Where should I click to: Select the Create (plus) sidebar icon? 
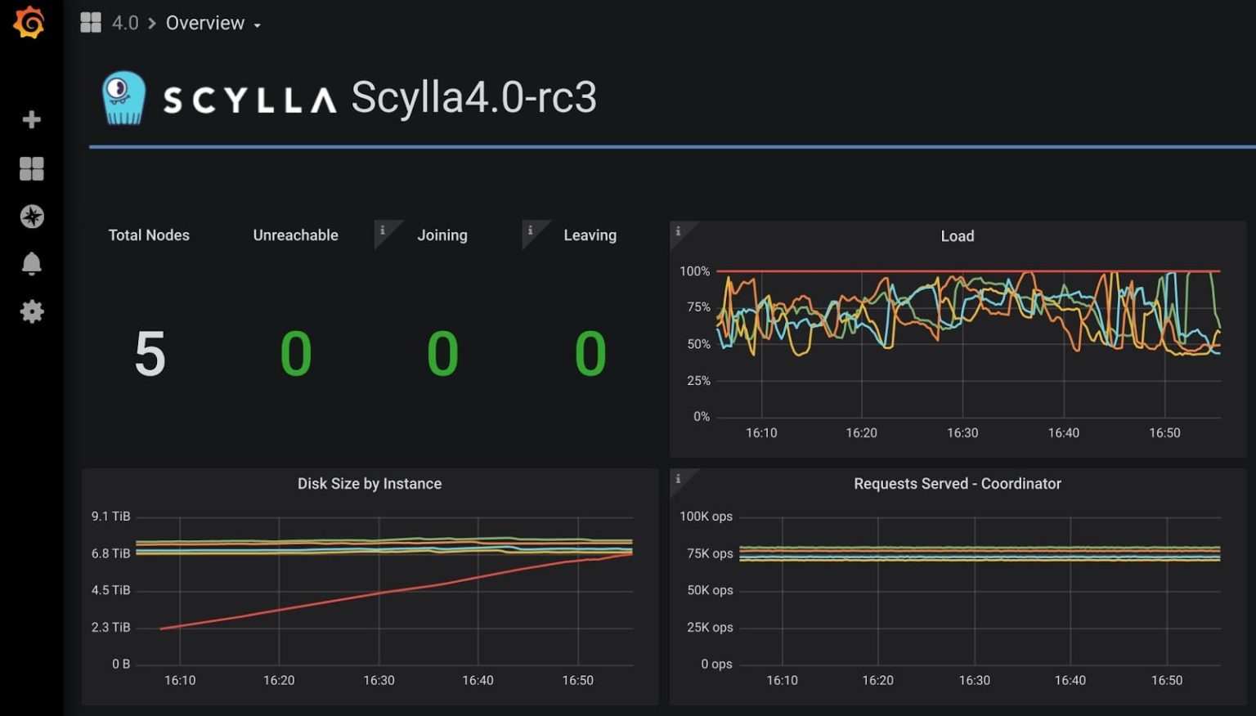coord(31,119)
